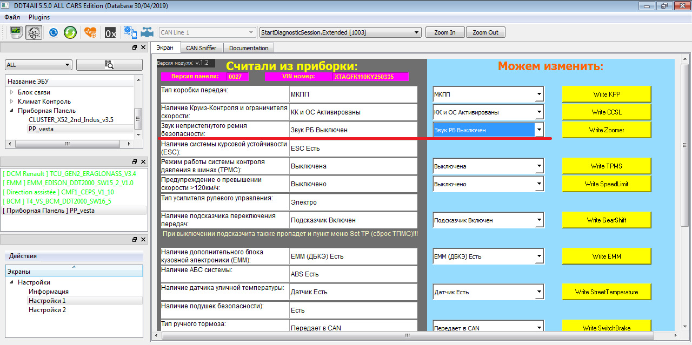
Task: Select PP_vesta in the ECU tree
Action: [41, 129]
